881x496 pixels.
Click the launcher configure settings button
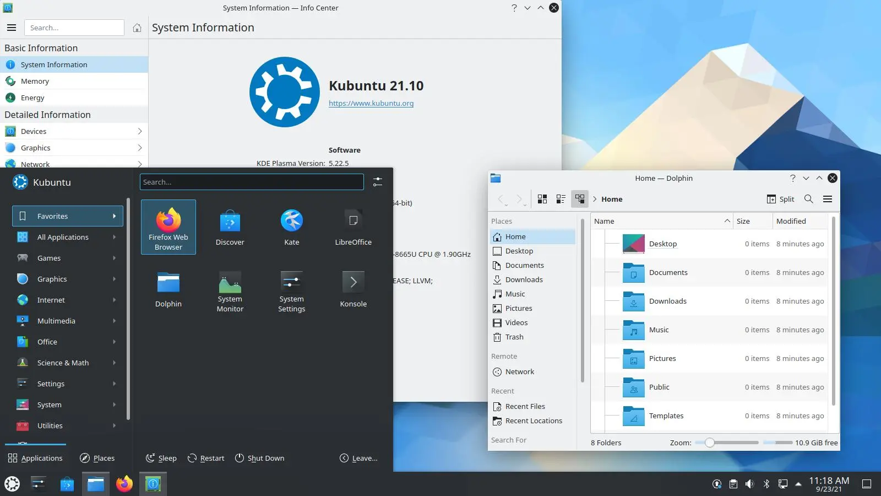point(378,182)
